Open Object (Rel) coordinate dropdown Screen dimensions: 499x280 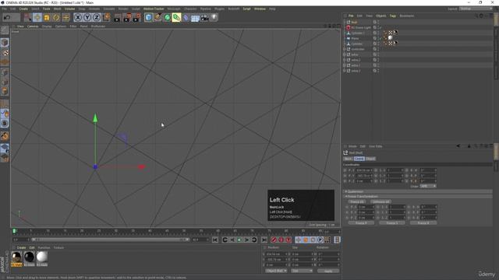[276, 271]
